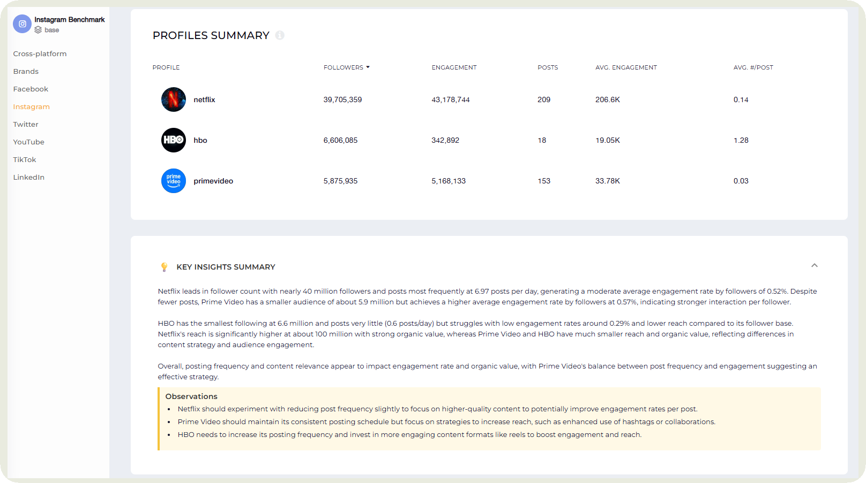Viewport: 866px width, 483px height.
Task: Click the netflix profile name
Action: tap(204, 99)
